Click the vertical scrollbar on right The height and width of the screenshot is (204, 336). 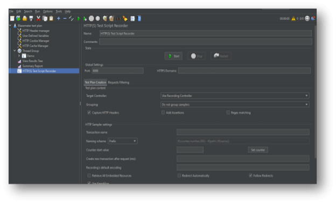(315, 92)
